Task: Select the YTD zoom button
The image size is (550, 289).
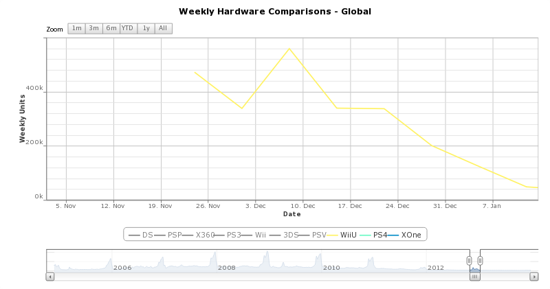Action: 127,28
